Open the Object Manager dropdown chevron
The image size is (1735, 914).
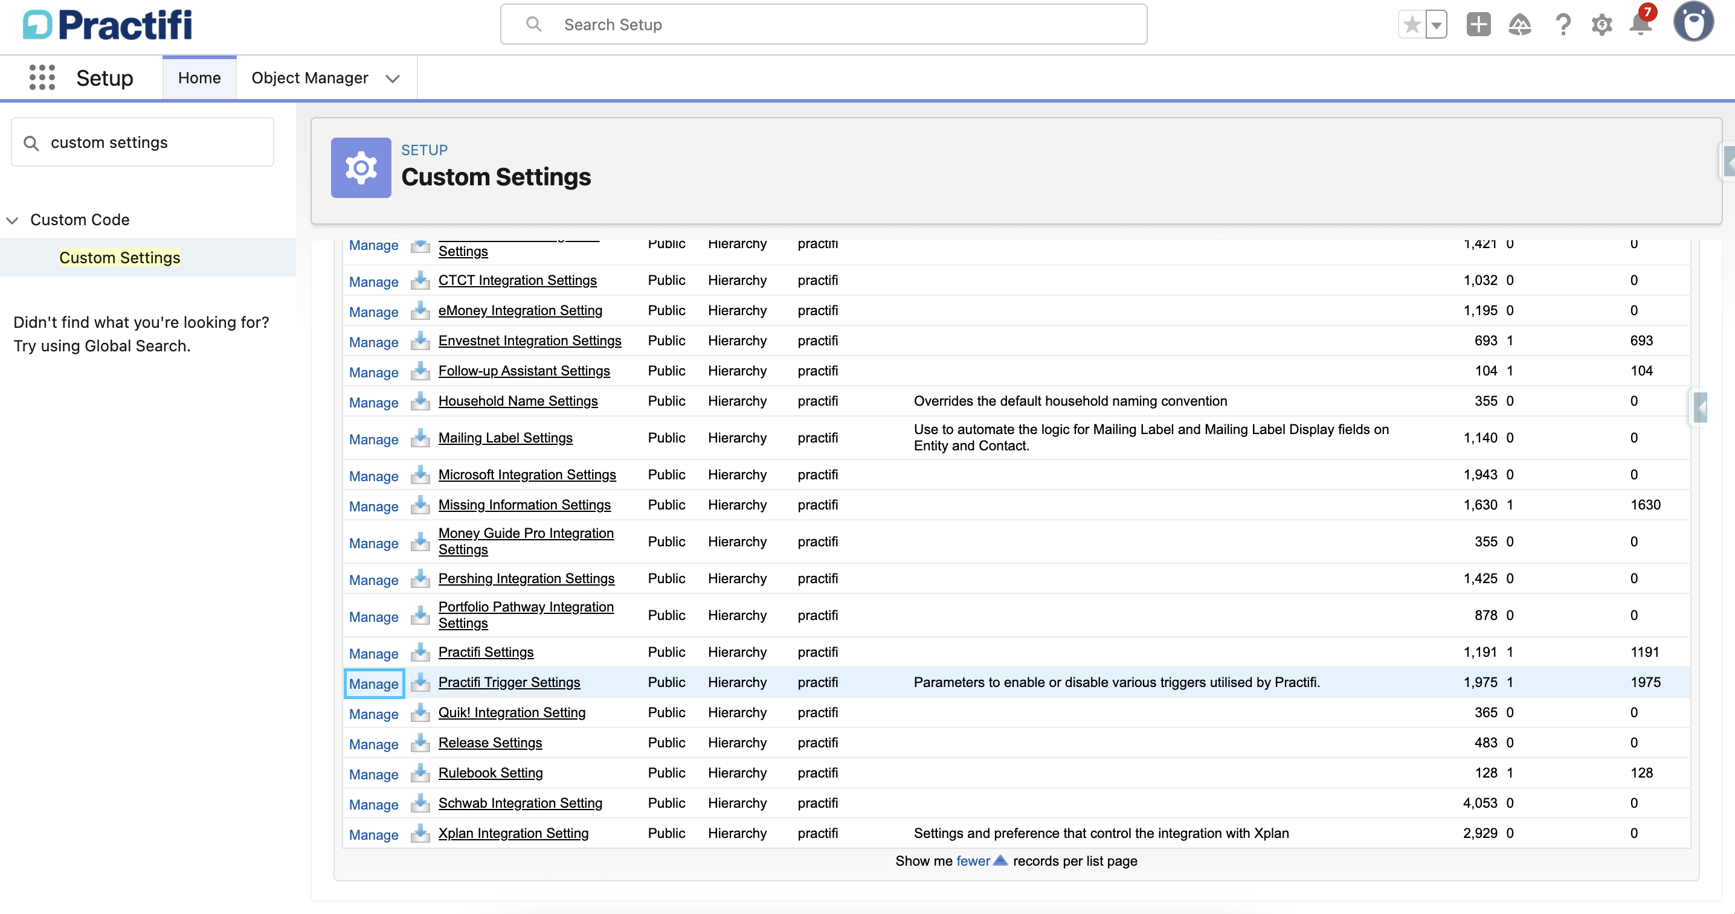(393, 78)
